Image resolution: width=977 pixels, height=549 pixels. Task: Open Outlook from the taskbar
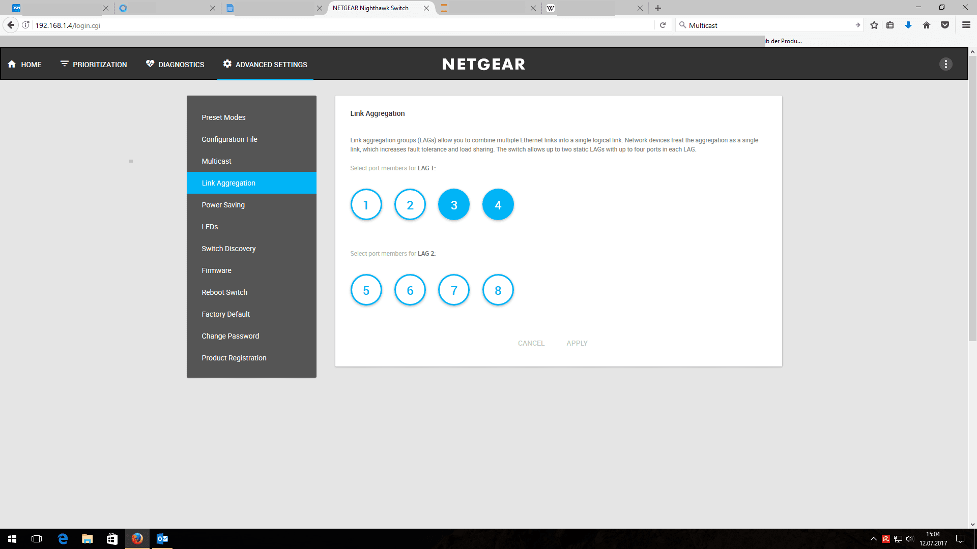pos(162,539)
